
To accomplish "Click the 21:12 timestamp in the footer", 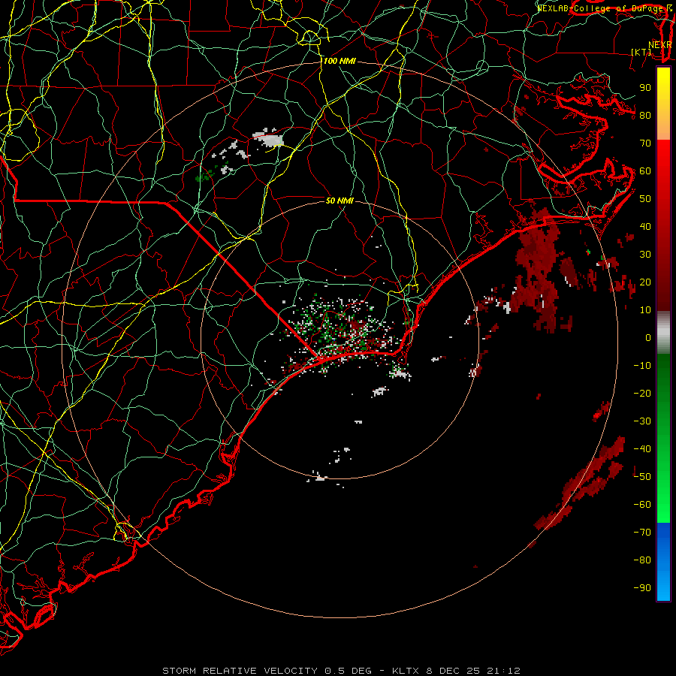I will click(503, 671).
